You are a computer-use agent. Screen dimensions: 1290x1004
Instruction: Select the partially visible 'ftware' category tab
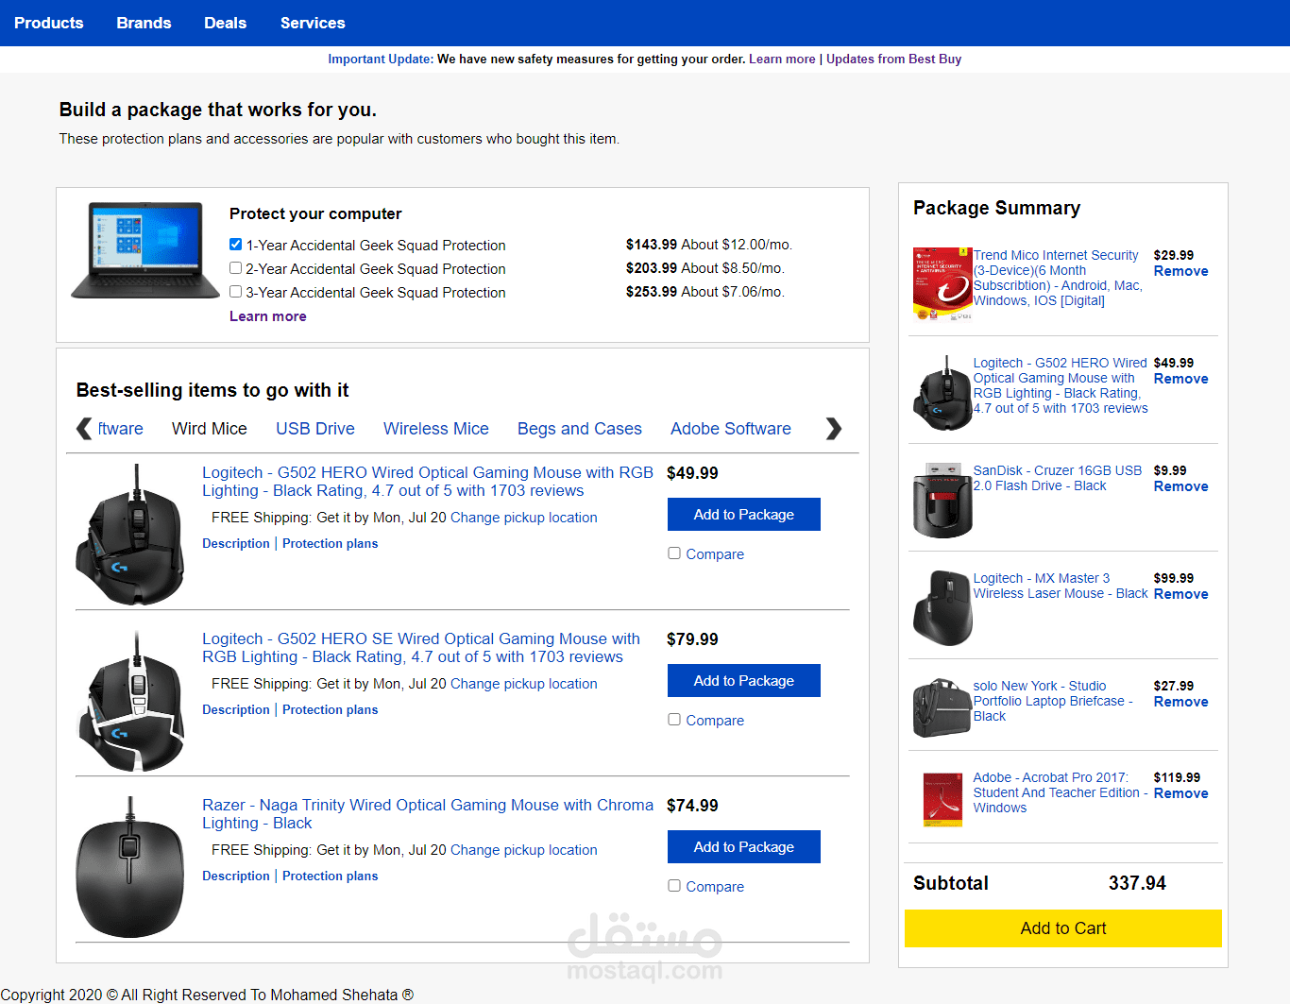(121, 429)
